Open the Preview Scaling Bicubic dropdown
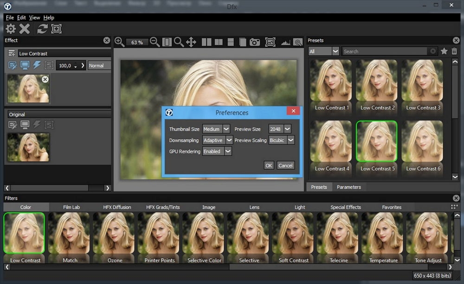 pyautogui.click(x=282, y=140)
